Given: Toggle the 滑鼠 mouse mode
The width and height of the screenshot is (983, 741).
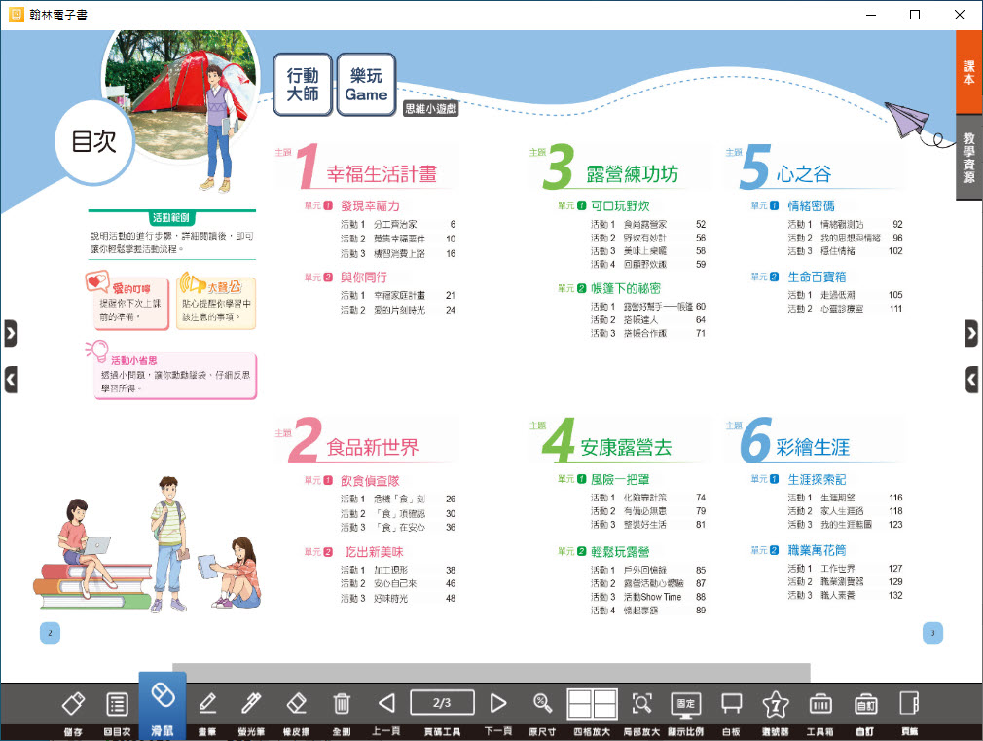Looking at the screenshot, I should (x=163, y=699).
